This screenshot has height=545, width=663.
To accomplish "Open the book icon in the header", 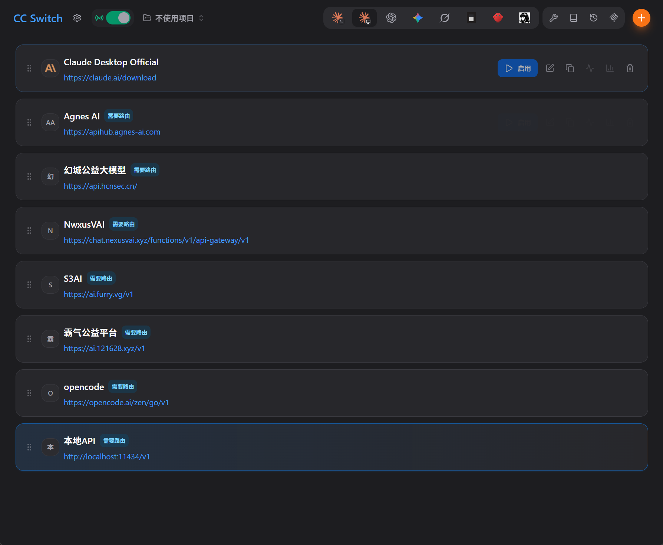I will (x=574, y=18).
